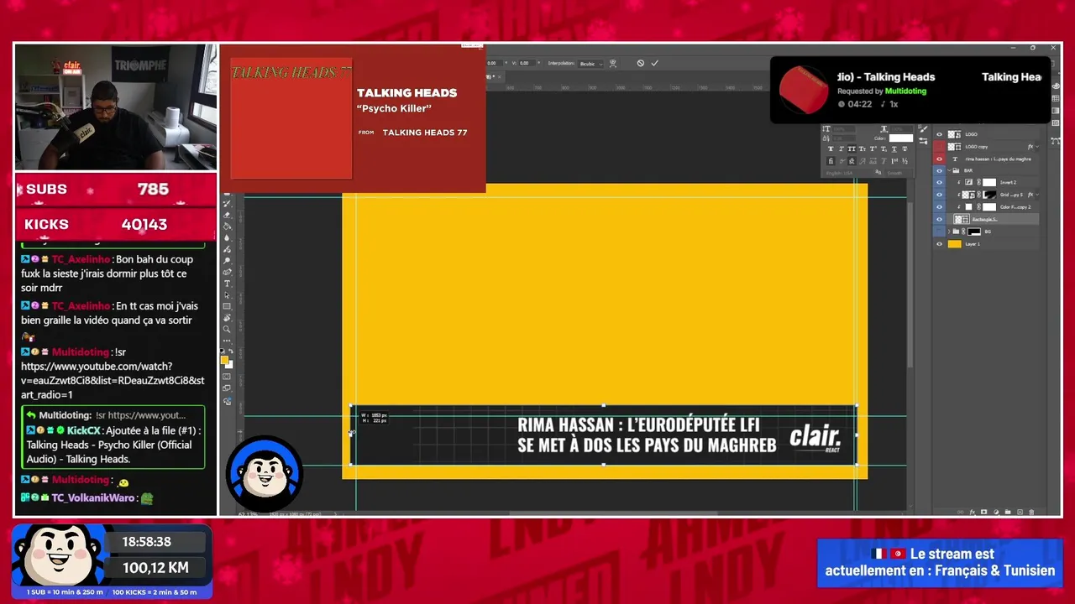Hide the LOGO layer

[939, 134]
